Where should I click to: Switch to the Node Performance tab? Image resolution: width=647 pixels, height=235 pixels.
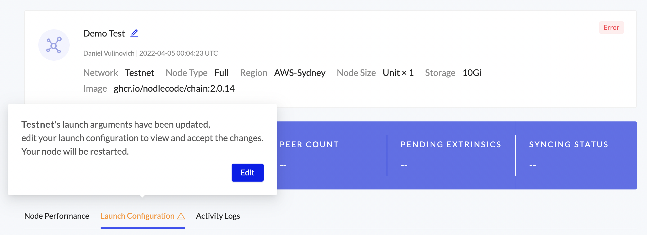coord(57,216)
